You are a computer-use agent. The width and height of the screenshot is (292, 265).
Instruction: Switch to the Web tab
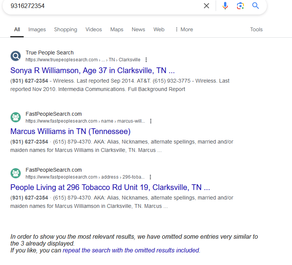(159, 29)
